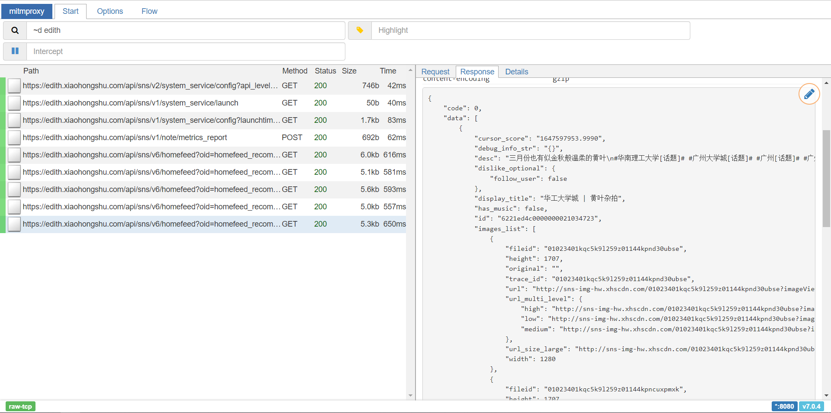
Task: Click the search magnifier icon
Action: [14, 30]
